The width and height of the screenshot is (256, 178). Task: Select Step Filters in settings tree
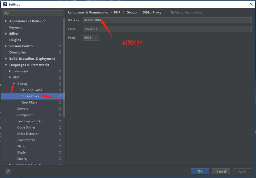click(29, 102)
